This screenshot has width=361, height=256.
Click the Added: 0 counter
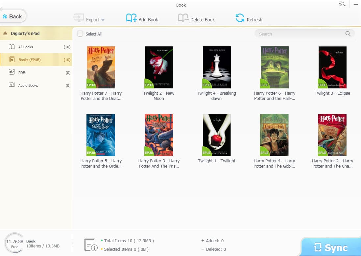click(x=212, y=241)
